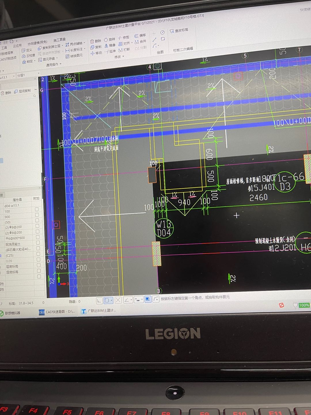The width and height of the screenshot is (311, 415).
Task: Click the 删除 button in side panel
Action: pyautogui.click(x=6, y=93)
